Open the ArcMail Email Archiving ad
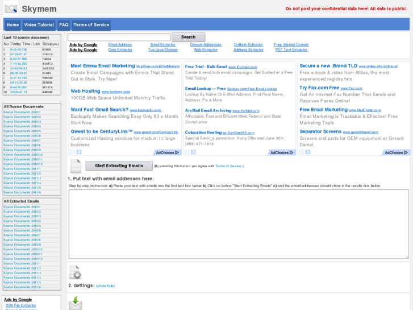 [208, 110]
